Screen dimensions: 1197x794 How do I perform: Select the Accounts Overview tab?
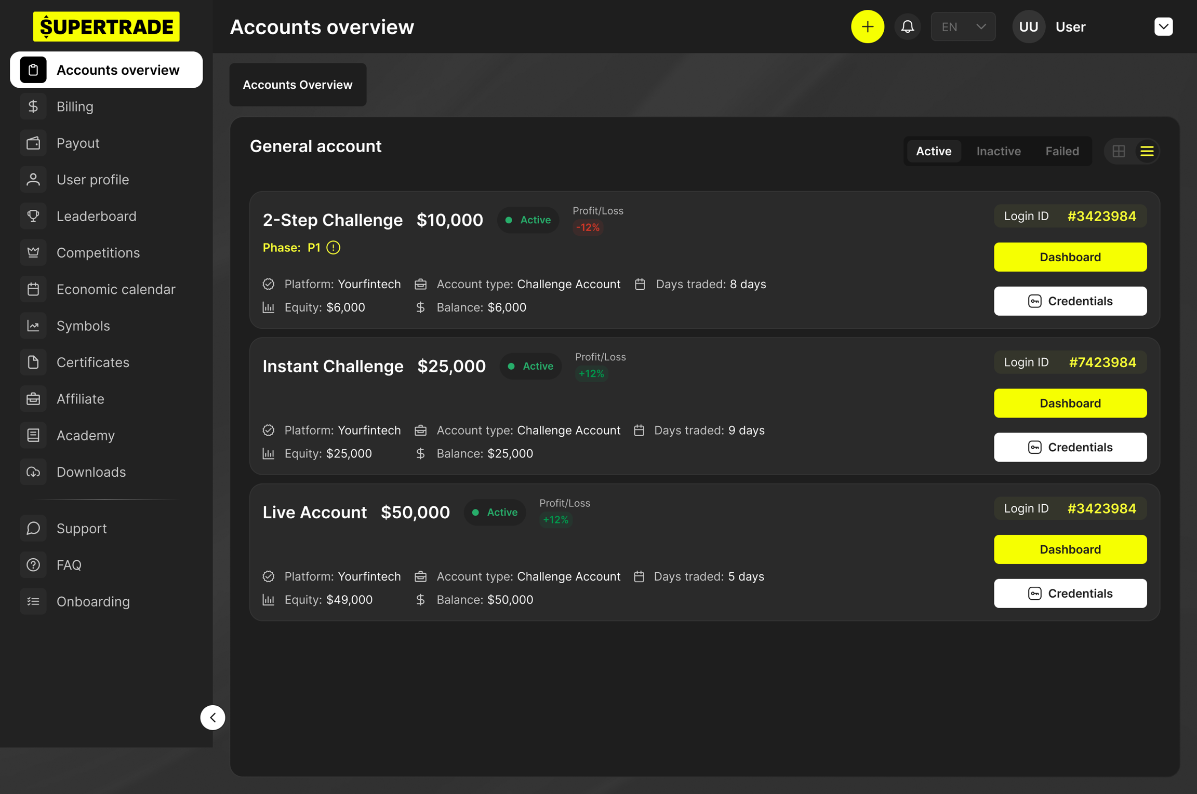(298, 85)
